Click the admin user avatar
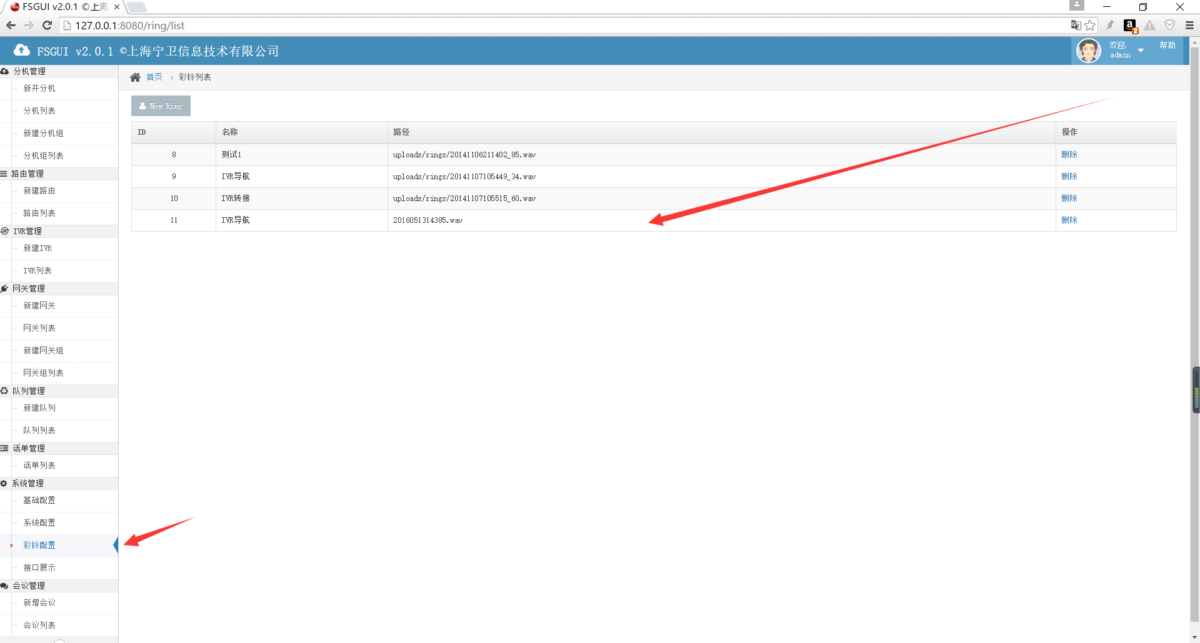This screenshot has height=643, width=1200. tap(1088, 51)
